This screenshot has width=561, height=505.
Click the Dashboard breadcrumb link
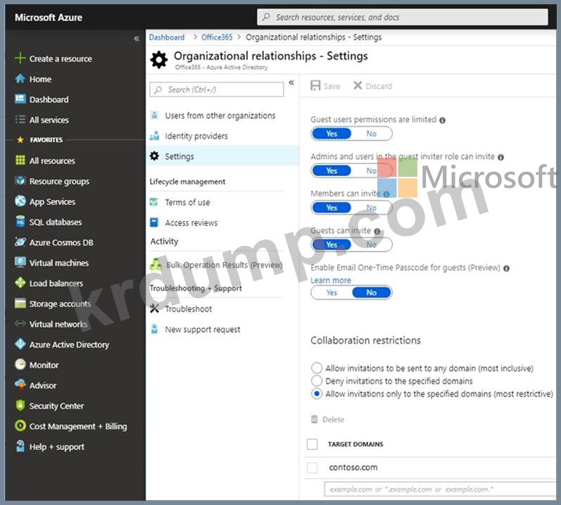[x=167, y=37]
